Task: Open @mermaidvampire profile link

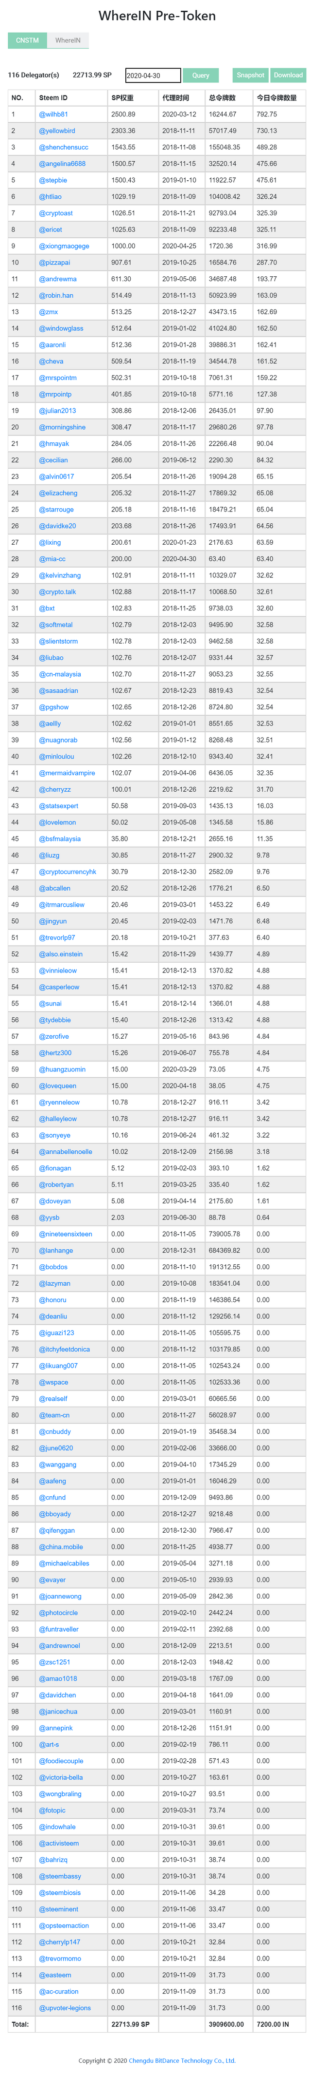Action: pyautogui.click(x=67, y=773)
